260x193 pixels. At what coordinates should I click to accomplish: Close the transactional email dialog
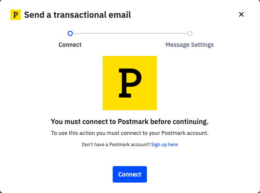241,14
